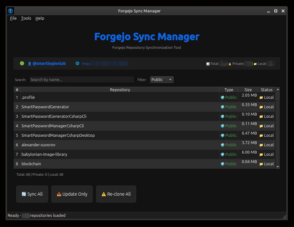294x227 pixels.
Task: Click globe icon in SmartPasswordManagerCsharpDesktop row
Action: tap(223, 136)
